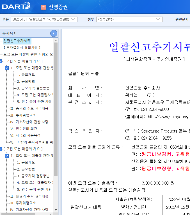Open first '3. 공모가격 결정방법' entry
The width and height of the screenshot is (190, 215).
(x=33, y=88)
